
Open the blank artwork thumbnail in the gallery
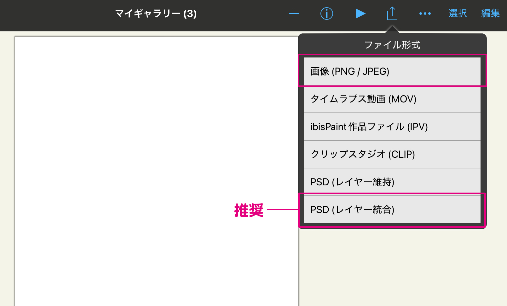pos(154,170)
